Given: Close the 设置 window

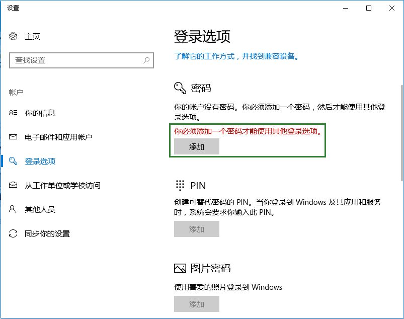Looking at the screenshot, I should [x=392, y=8].
